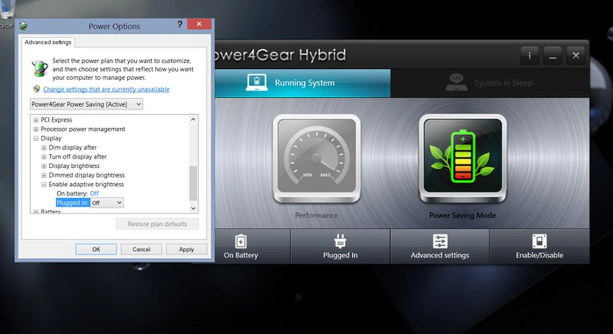The image size is (613, 334).
Task: Change the Plugged in adaptive brightness setting
Action: click(x=107, y=202)
